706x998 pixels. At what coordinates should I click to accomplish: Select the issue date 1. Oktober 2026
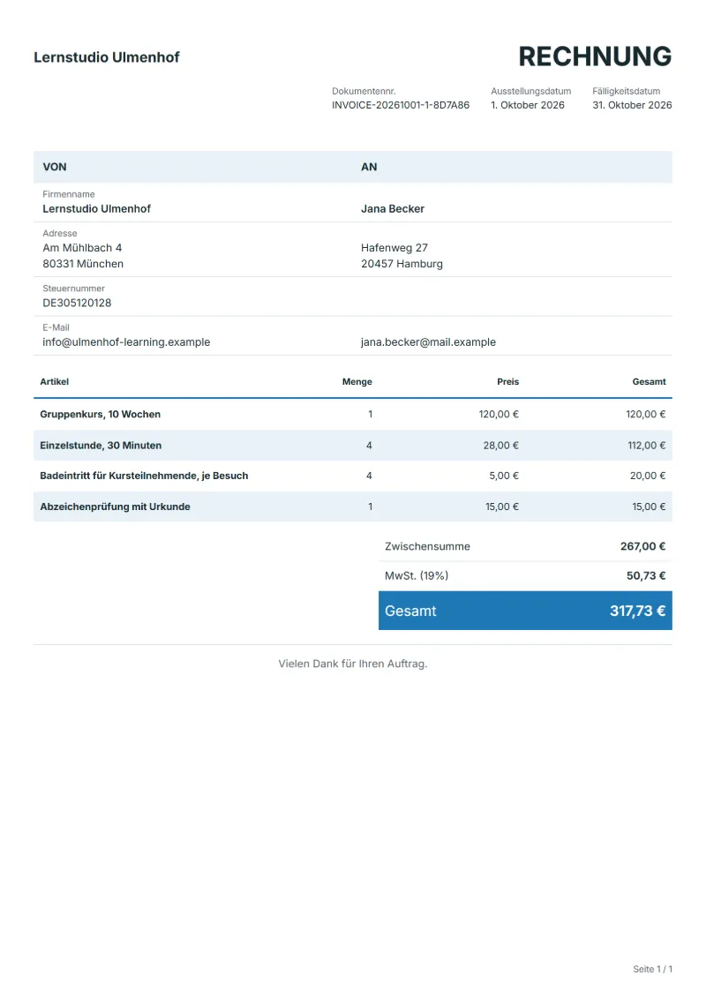tap(527, 105)
